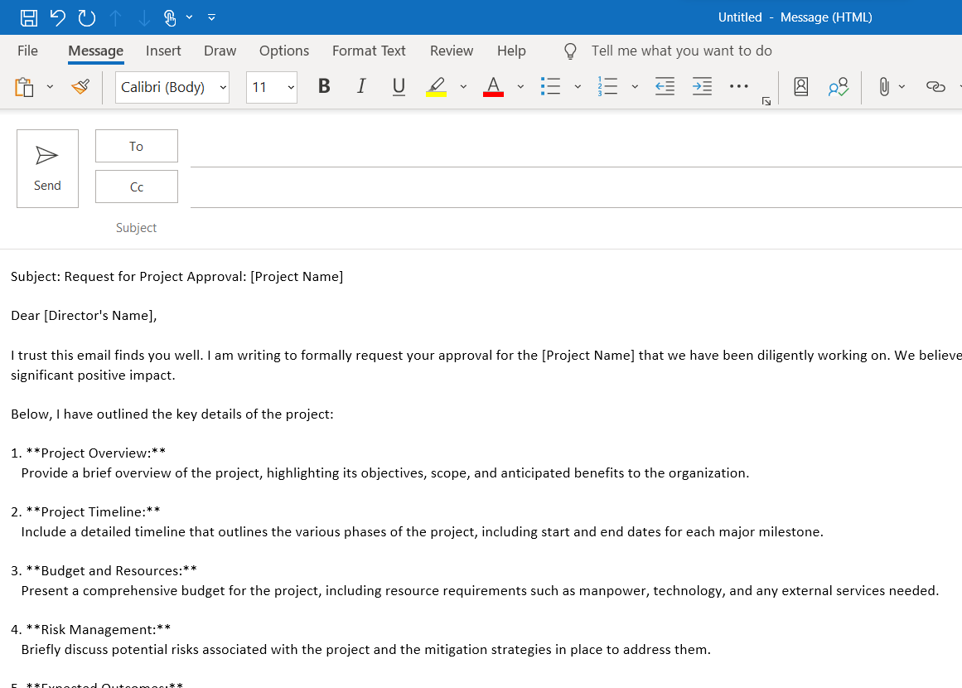Click the Subject label

[136, 228]
